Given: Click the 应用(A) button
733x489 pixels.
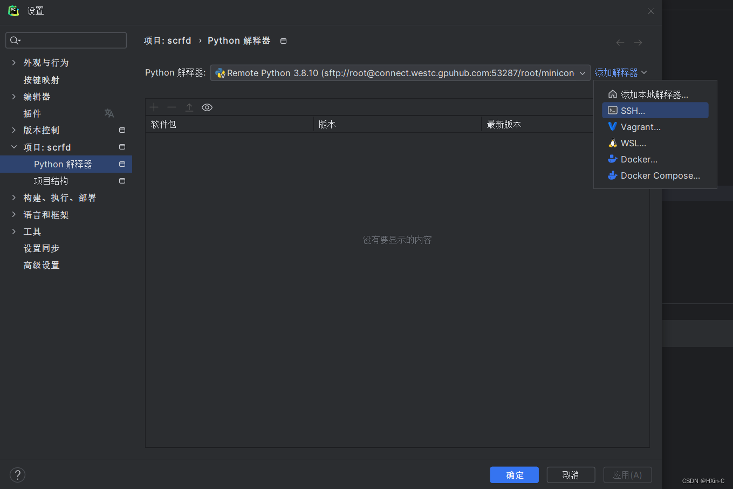Looking at the screenshot, I should (627, 475).
